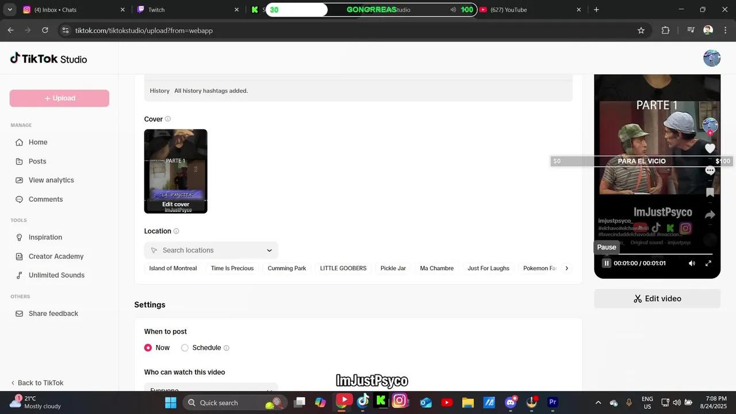Select Cumming Park location chip

click(287, 268)
